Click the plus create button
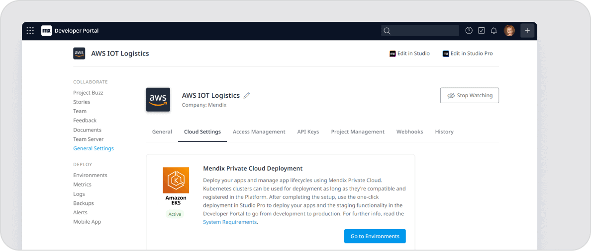Image resolution: width=591 pixels, height=251 pixels. (527, 31)
